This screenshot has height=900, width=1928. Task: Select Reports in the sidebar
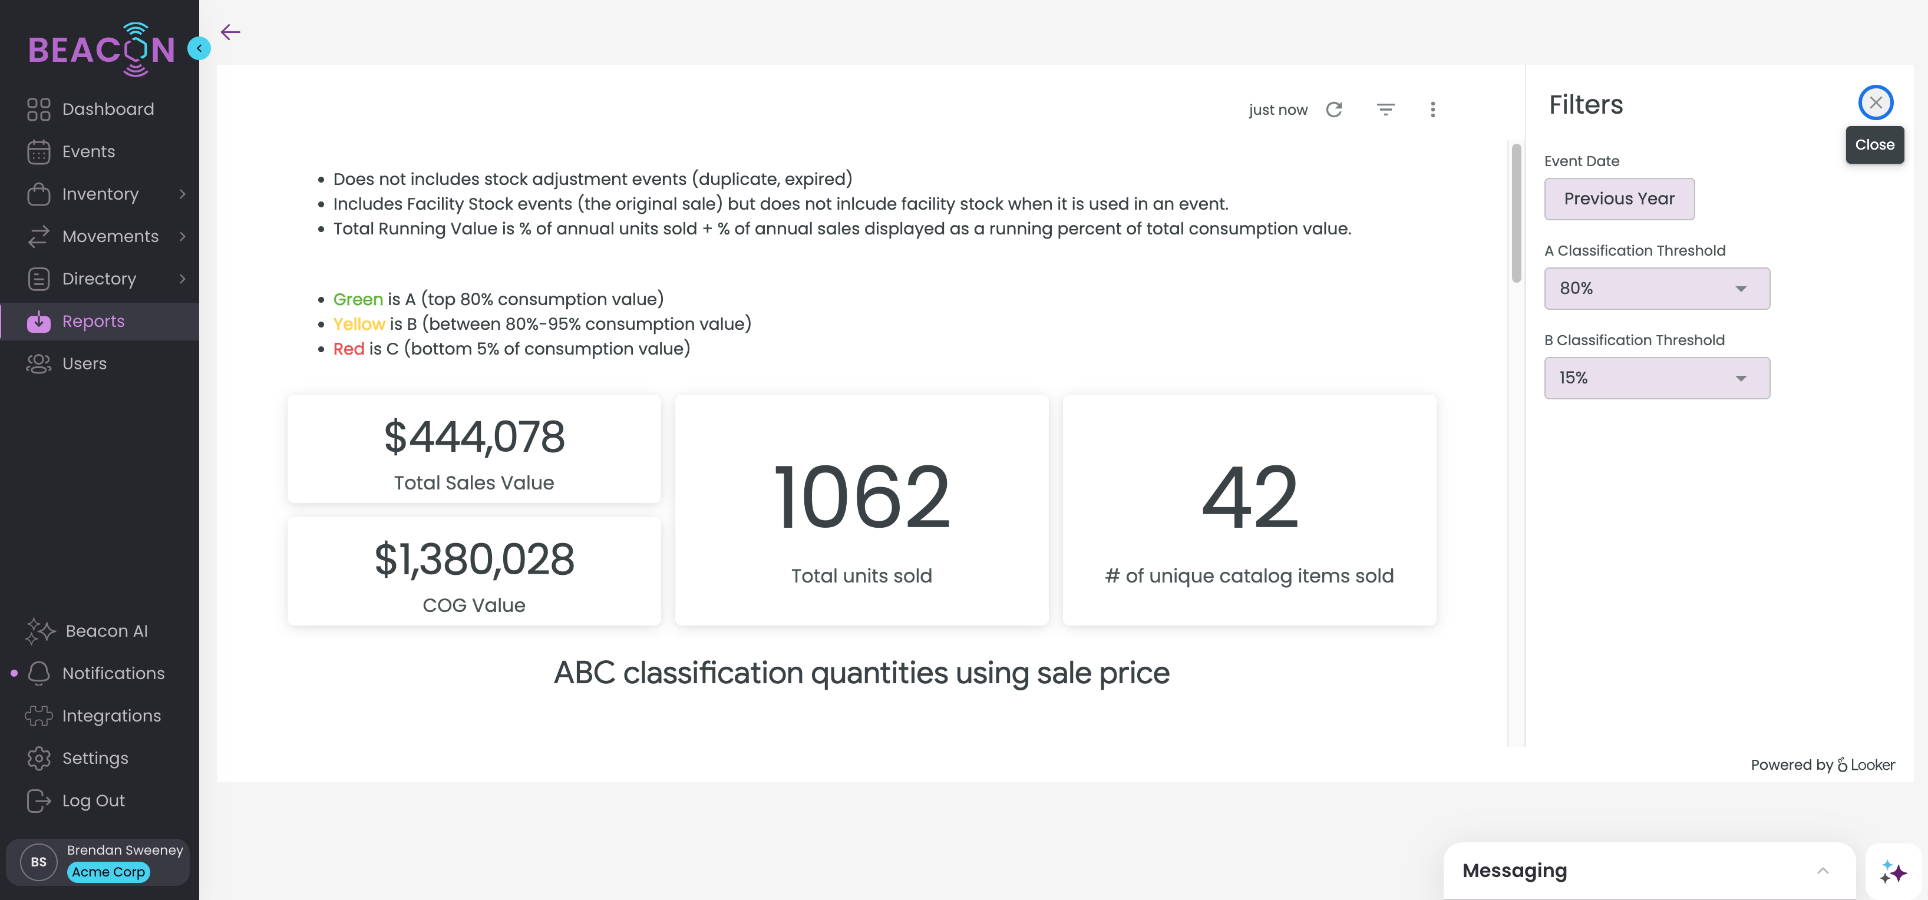(x=93, y=322)
